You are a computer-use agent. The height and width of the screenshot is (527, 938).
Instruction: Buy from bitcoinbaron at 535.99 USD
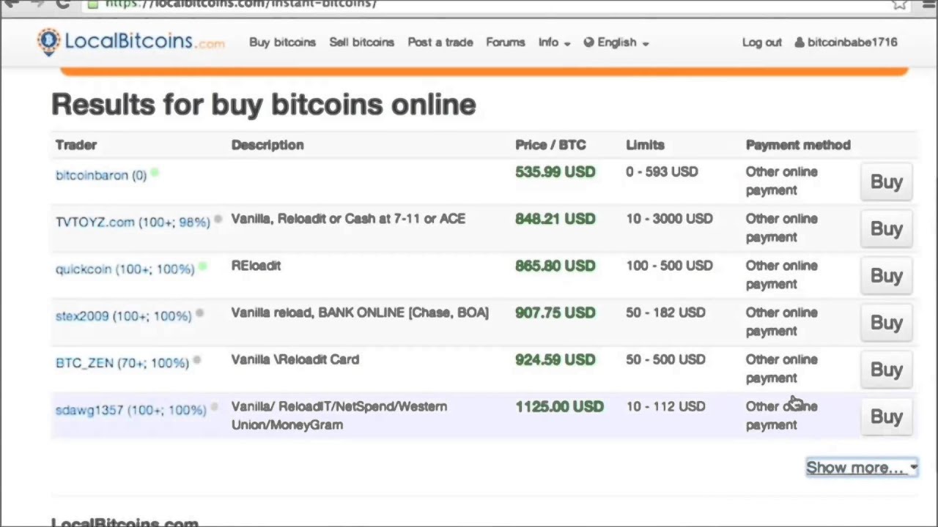click(886, 182)
